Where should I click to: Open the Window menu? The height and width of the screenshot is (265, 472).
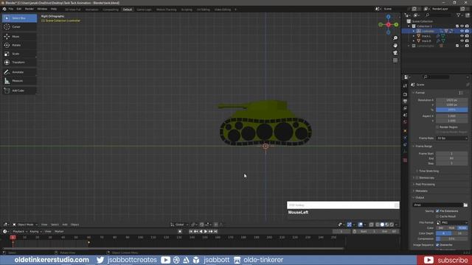[42, 9]
